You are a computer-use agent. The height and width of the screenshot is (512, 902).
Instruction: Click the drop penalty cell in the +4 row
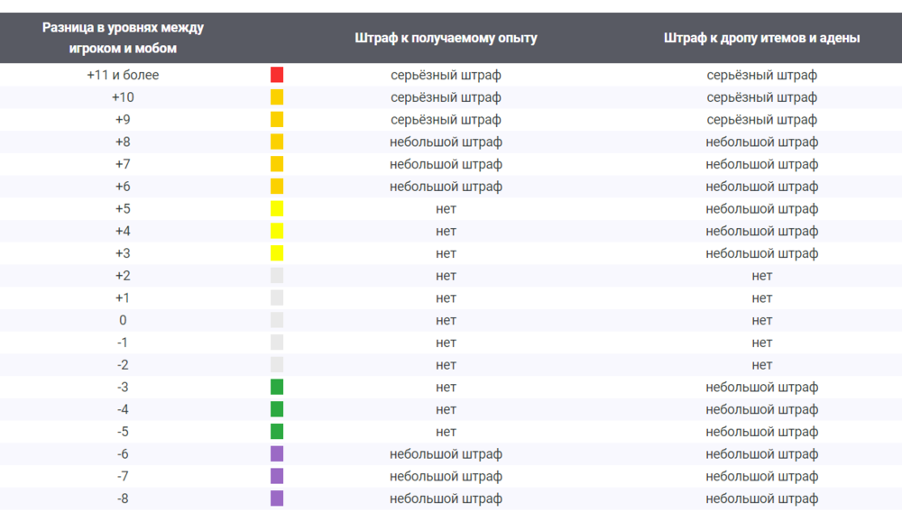761,231
